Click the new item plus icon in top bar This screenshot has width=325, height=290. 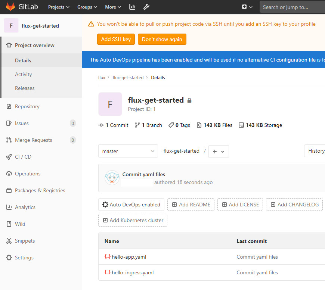coord(244,7)
